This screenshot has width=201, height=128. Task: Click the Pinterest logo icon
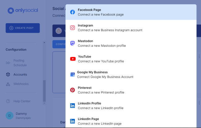point(72,90)
